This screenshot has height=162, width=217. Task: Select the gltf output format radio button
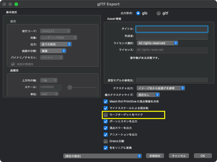coord(158,13)
